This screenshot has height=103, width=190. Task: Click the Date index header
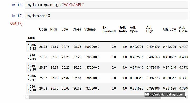click(x=31, y=38)
